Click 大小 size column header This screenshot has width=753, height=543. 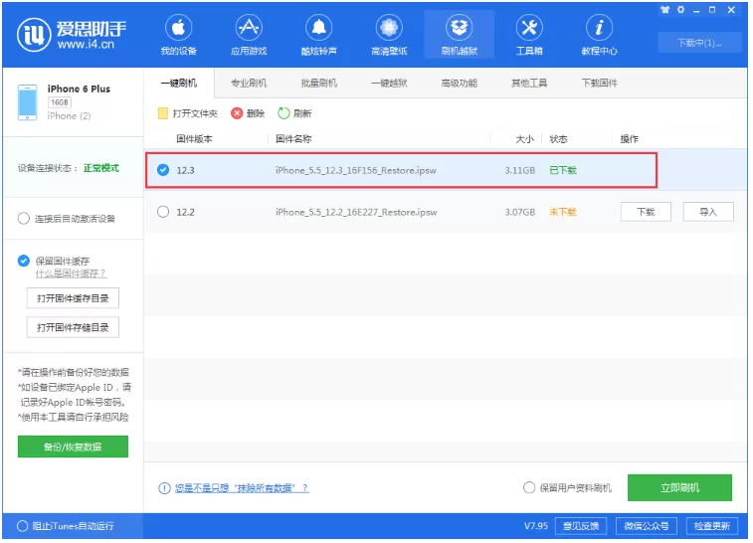[x=525, y=139]
